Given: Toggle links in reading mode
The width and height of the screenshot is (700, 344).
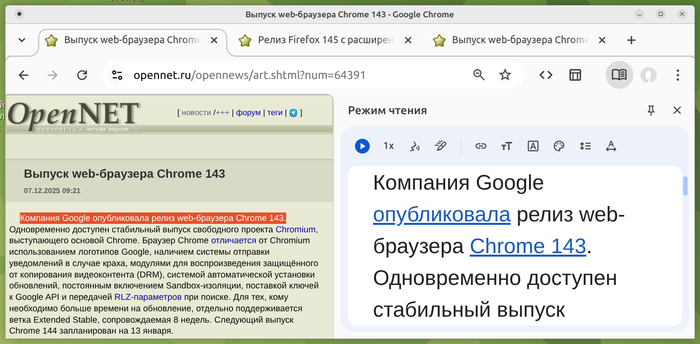Looking at the screenshot, I should [x=480, y=146].
